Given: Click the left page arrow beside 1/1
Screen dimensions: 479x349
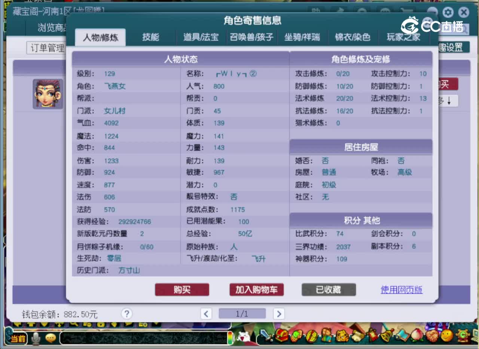Looking at the screenshot, I should [206, 314].
